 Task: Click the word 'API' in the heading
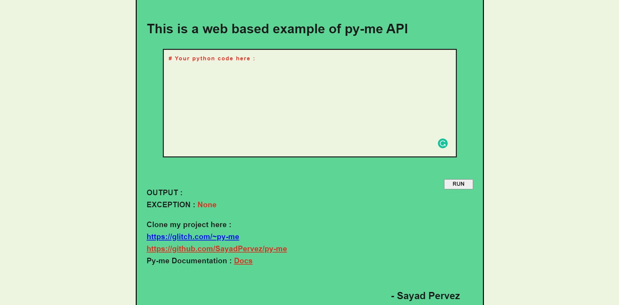(397, 29)
